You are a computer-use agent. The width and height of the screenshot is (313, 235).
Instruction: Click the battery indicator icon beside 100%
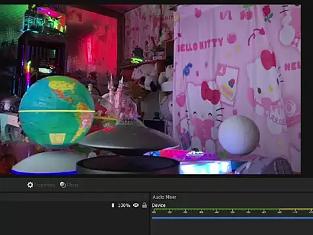pyautogui.click(x=113, y=205)
